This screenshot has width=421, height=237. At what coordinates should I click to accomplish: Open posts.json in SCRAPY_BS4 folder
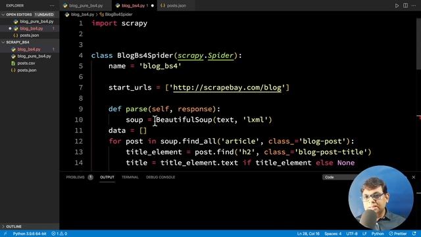pyautogui.click(x=27, y=70)
